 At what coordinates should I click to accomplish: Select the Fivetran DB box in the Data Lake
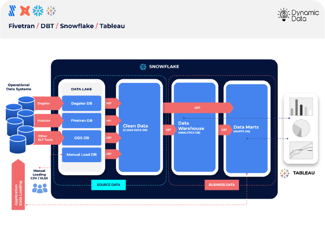click(81, 121)
